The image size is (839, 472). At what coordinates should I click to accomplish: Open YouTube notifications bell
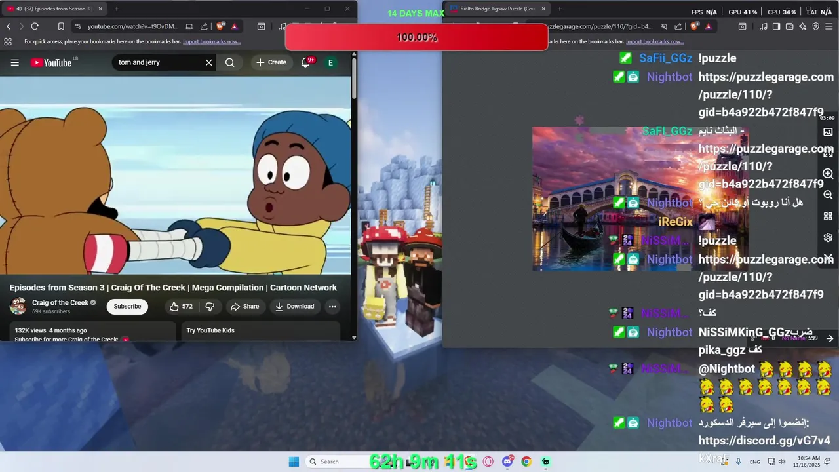click(x=305, y=62)
